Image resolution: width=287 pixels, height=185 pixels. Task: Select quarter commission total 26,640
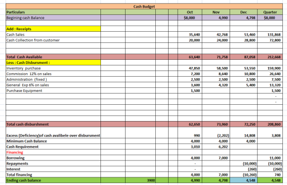point(270,74)
